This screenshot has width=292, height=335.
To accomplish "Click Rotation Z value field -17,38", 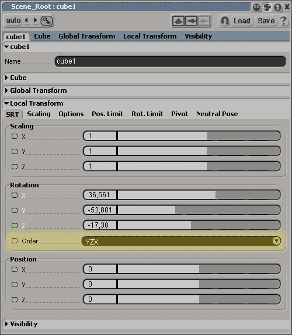I will [100, 225].
